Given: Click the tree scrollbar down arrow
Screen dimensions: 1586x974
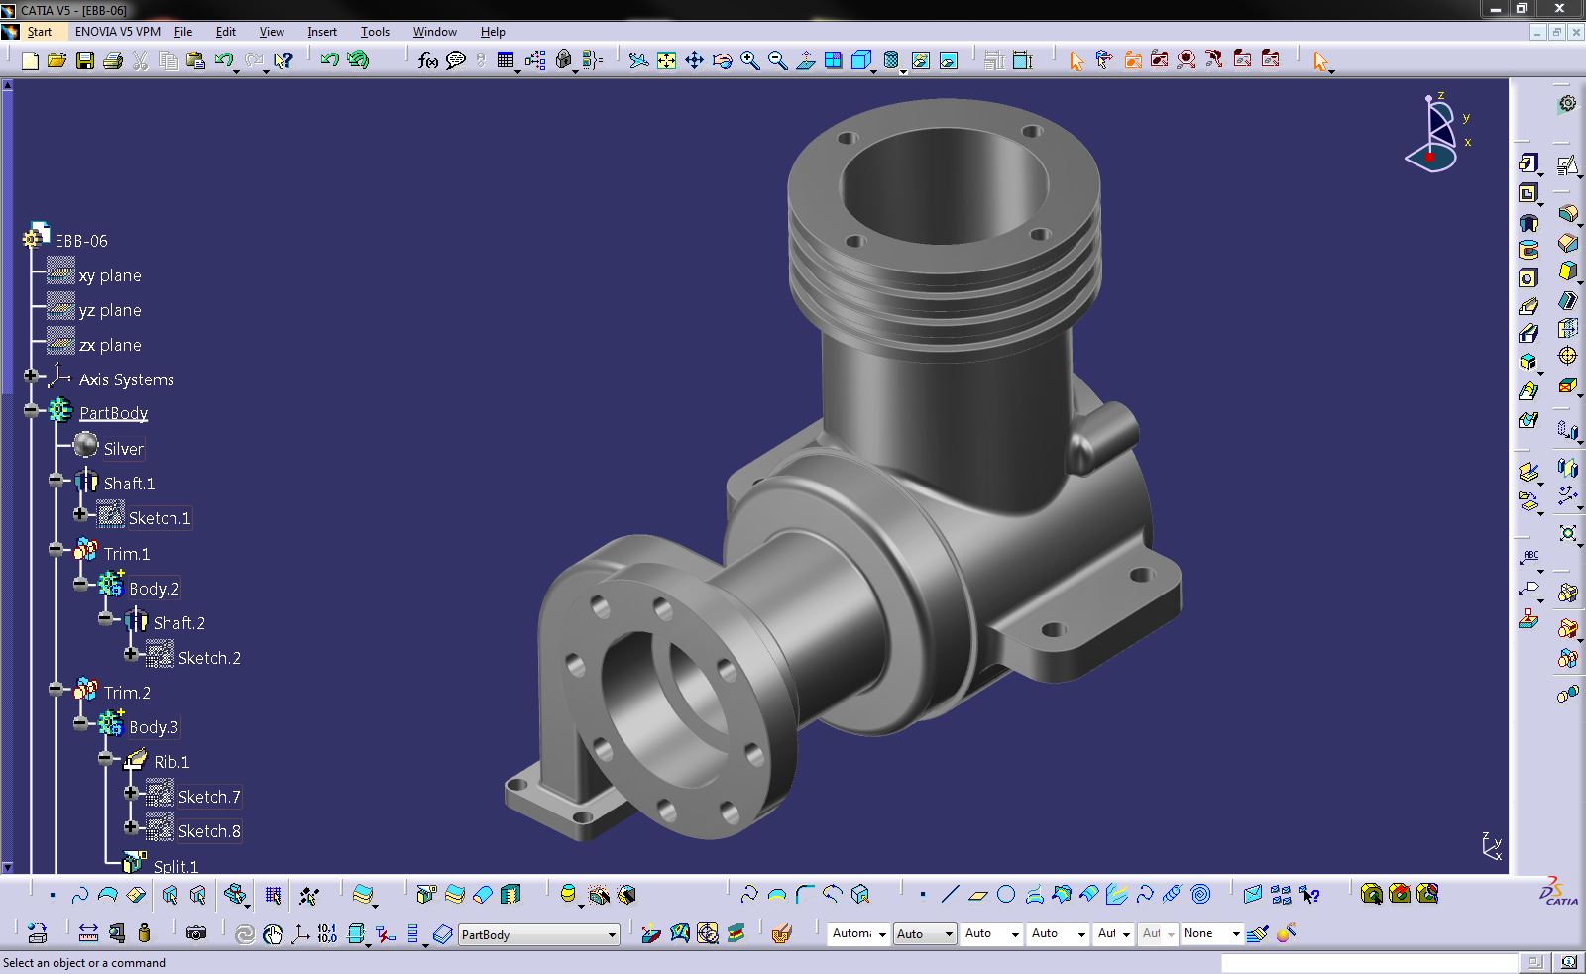Looking at the screenshot, I should (x=7, y=867).
